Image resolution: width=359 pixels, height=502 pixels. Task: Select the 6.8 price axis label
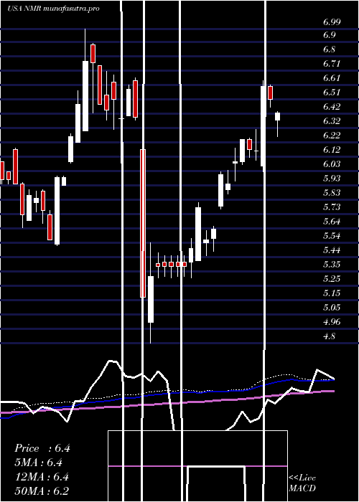point(330,49)
